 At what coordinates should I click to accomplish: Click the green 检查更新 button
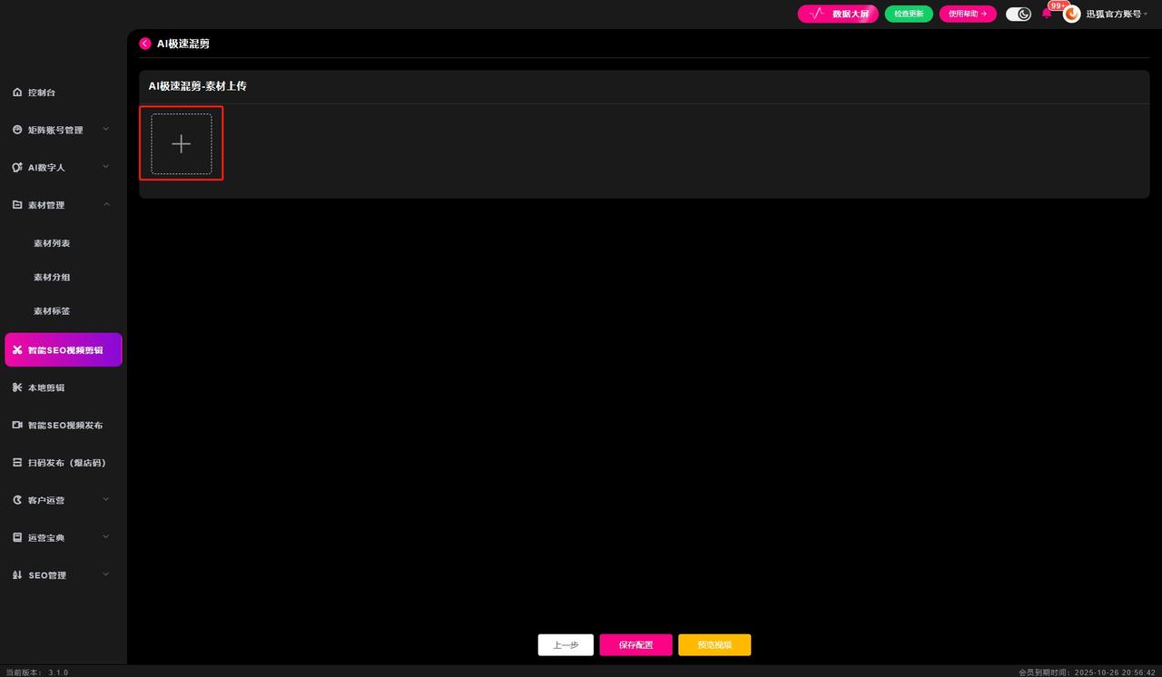[909, 14]
